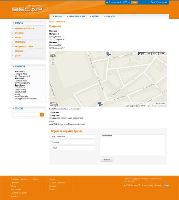The height and width of the screenshot is (200, 179).
Task: Pan the map left with the arrow control
Action: point(52,56)
